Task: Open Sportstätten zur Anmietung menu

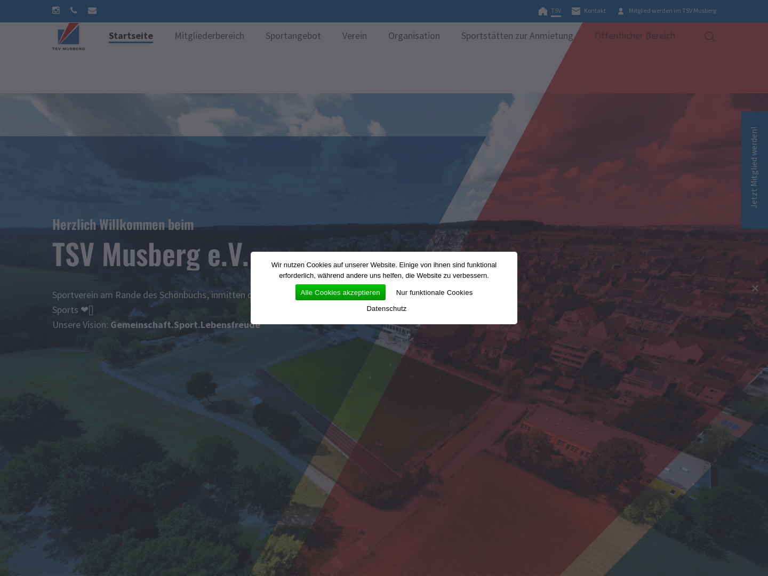Action: click(x=517, y=36)
